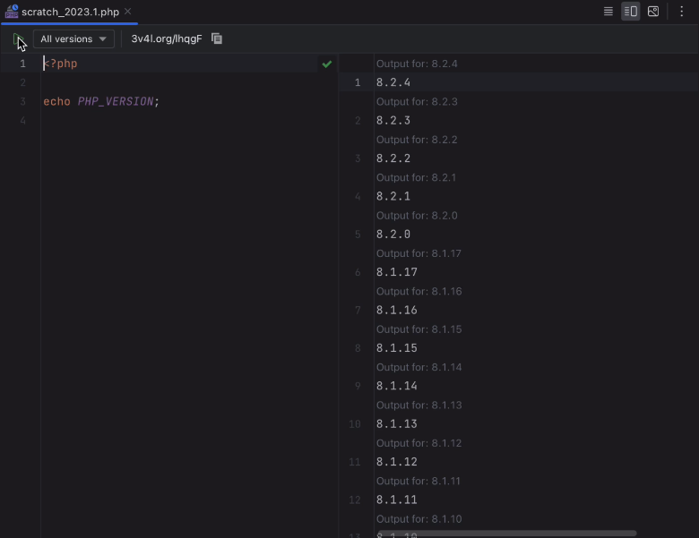The height and width of the screenshot is (538, 699).
Task: Close the scratch_2023.1.php tab
Action: (x=128, y=12)
